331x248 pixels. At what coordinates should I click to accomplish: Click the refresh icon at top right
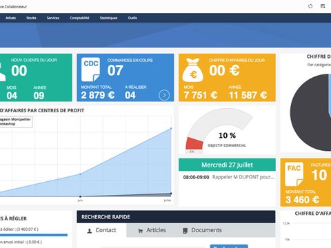tap(310, 6)
